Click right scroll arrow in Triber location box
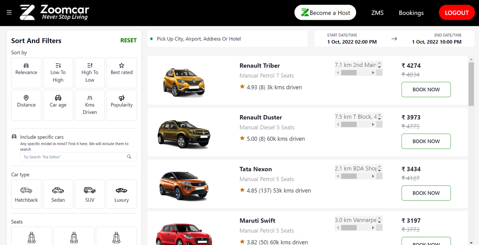Image resolution: width=479 pixels, height=245 pixels. click(x=373, y=73)
